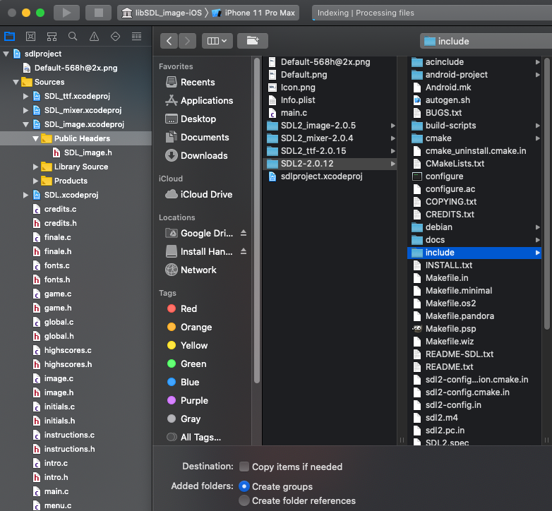Open the Source Control navigator icon
The width and height of the screenshot is (552, 511).
click(x=30, y=36)
